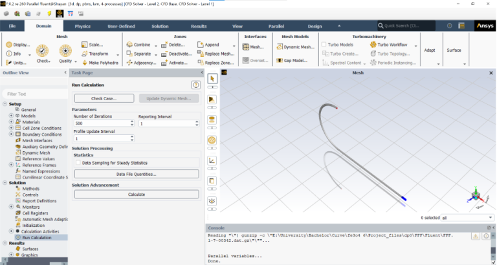Open Mesh Interfaces dialog
The image size is (497, 265).
pos(253,47)
